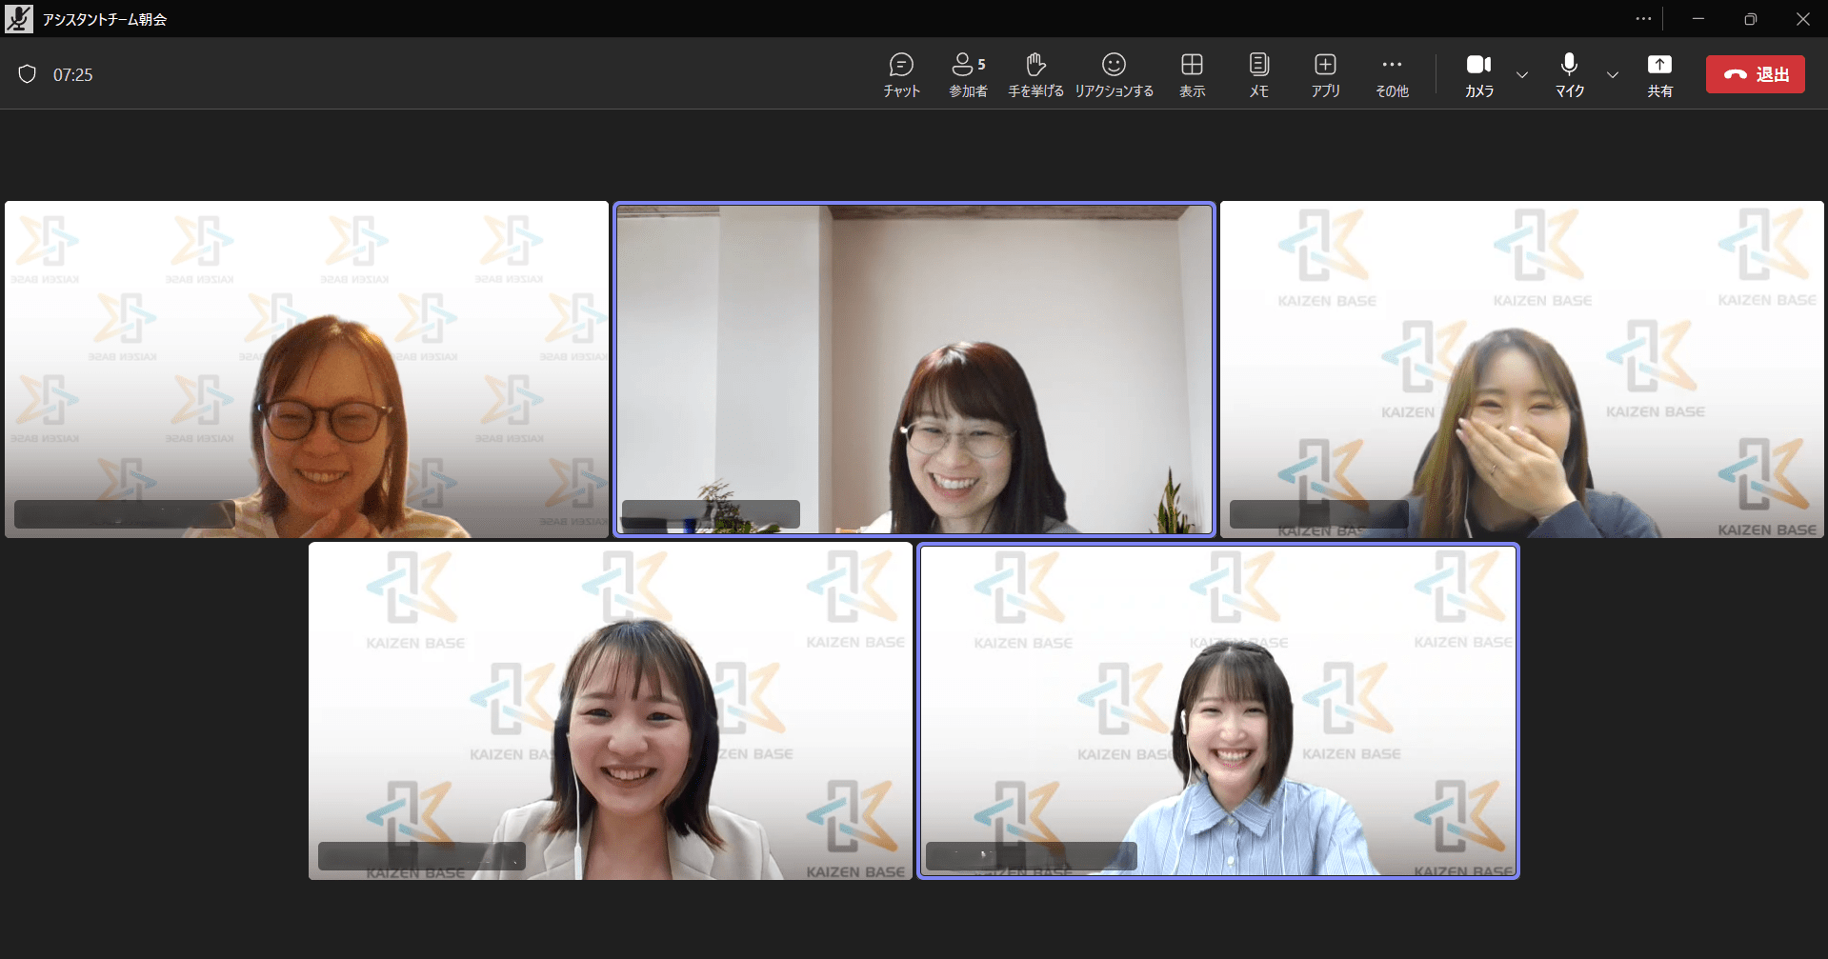Open meeting notes (メモ)
The width and height of the screenshot is (1828, 959).
(x=1258, y=74)
